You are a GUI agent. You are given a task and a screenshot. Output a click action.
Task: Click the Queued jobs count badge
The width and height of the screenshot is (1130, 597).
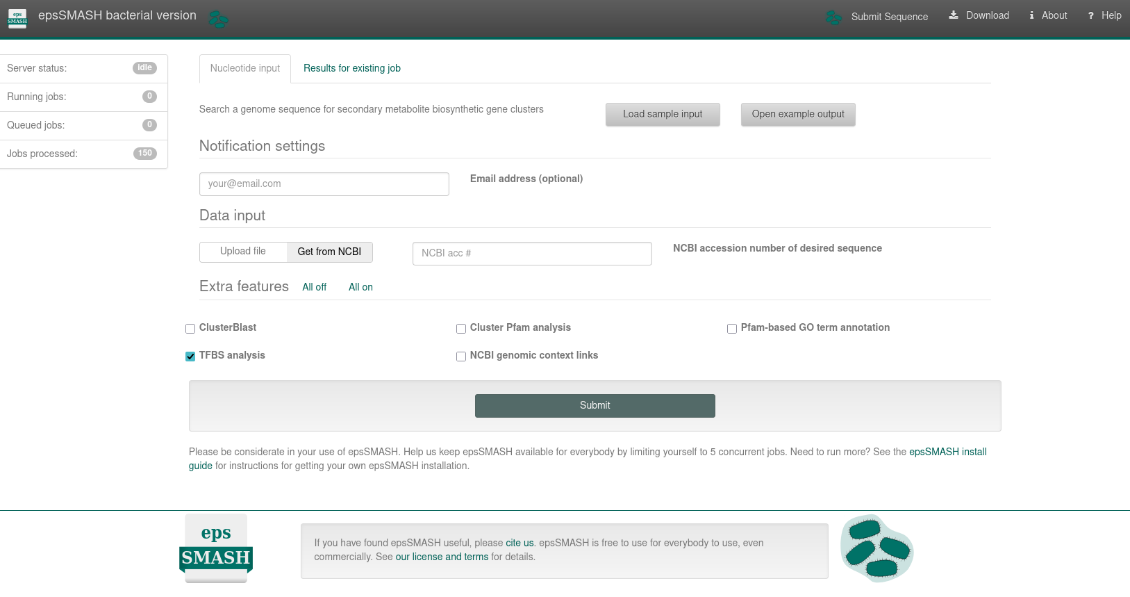[x=149, y=125]
